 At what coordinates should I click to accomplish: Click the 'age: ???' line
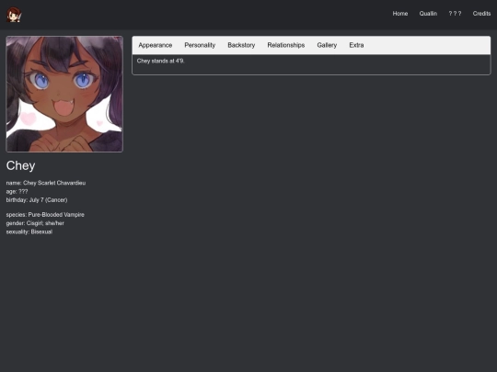click(17, 191)
